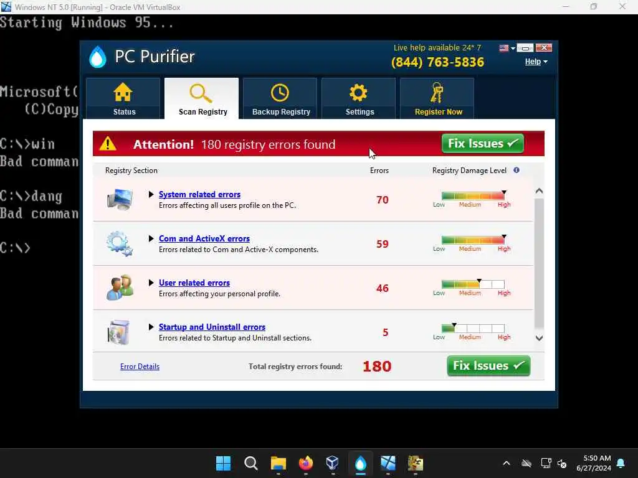
Task: Click the Register Now keys icon
Action: 437,93
